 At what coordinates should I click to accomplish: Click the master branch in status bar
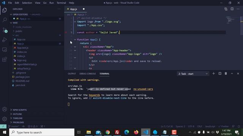click(x=14, y=126)
